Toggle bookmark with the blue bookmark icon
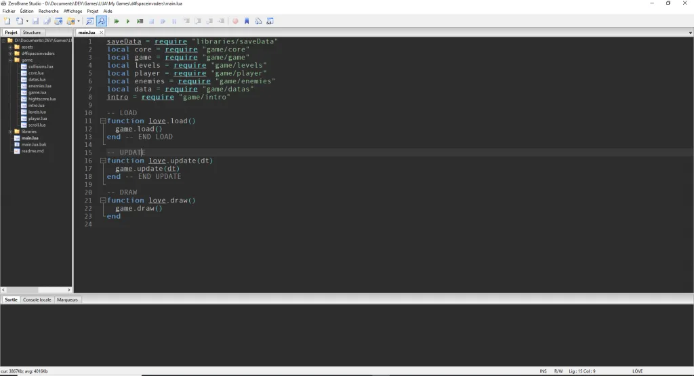The height and width of the screenshot is (376, 694). coord(247,21)
